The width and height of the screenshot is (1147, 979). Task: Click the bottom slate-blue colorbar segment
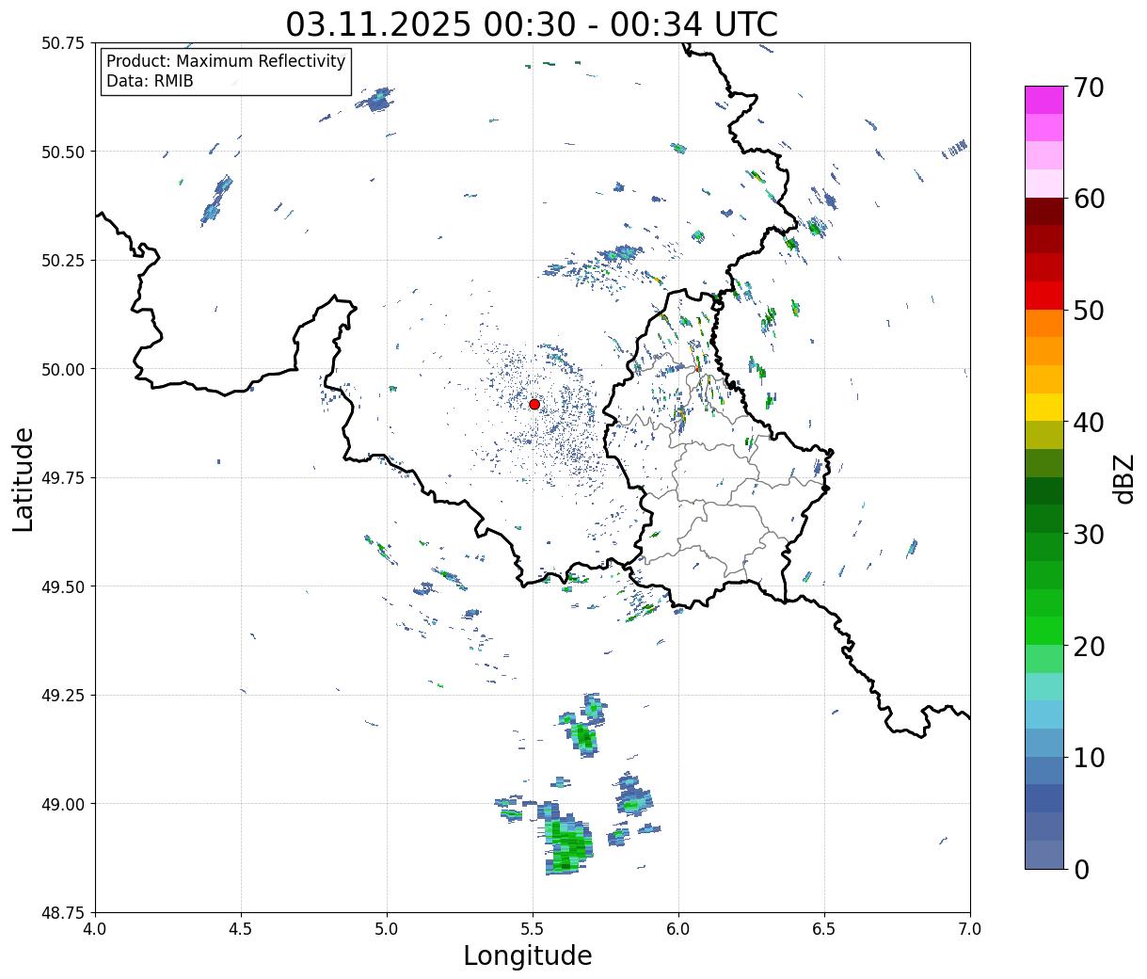point(1044,854)
